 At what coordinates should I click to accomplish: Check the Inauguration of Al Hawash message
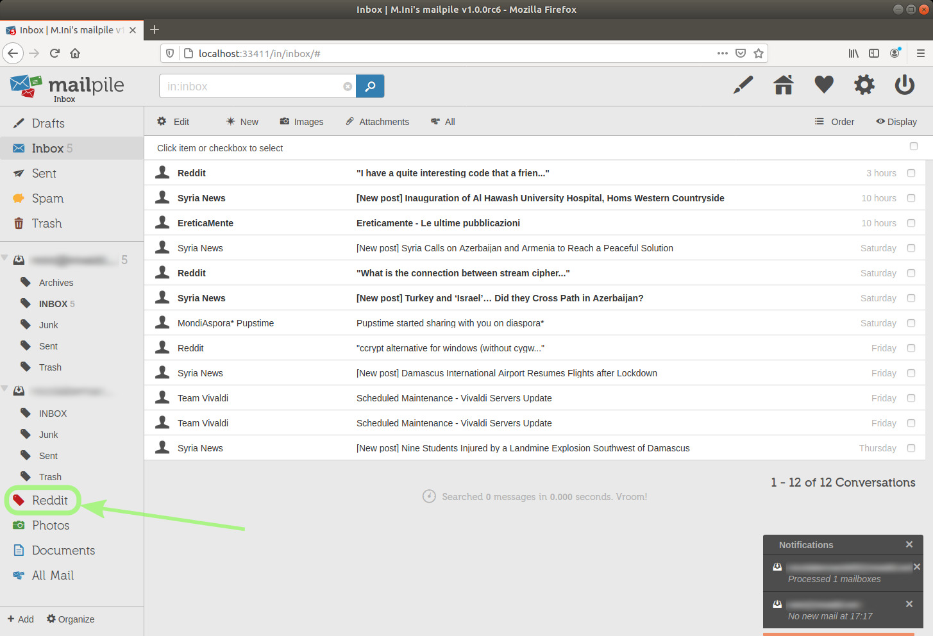click(911, 198)
